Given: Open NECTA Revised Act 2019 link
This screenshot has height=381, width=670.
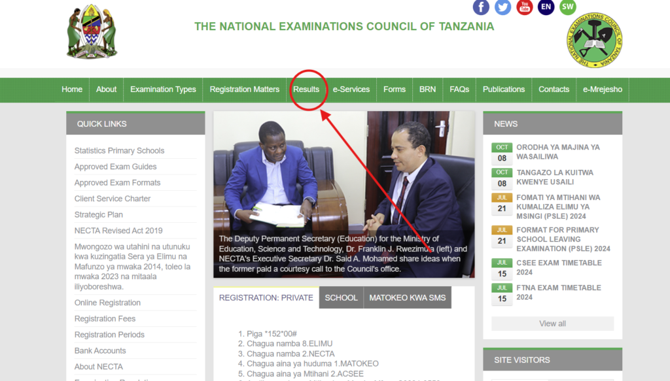Looking at the screenshot, I should click(x=118, y=231).
